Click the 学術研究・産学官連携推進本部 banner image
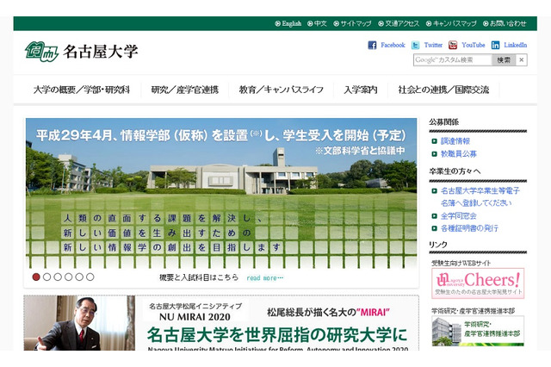The image size is (551, 367). coord(478,331)
